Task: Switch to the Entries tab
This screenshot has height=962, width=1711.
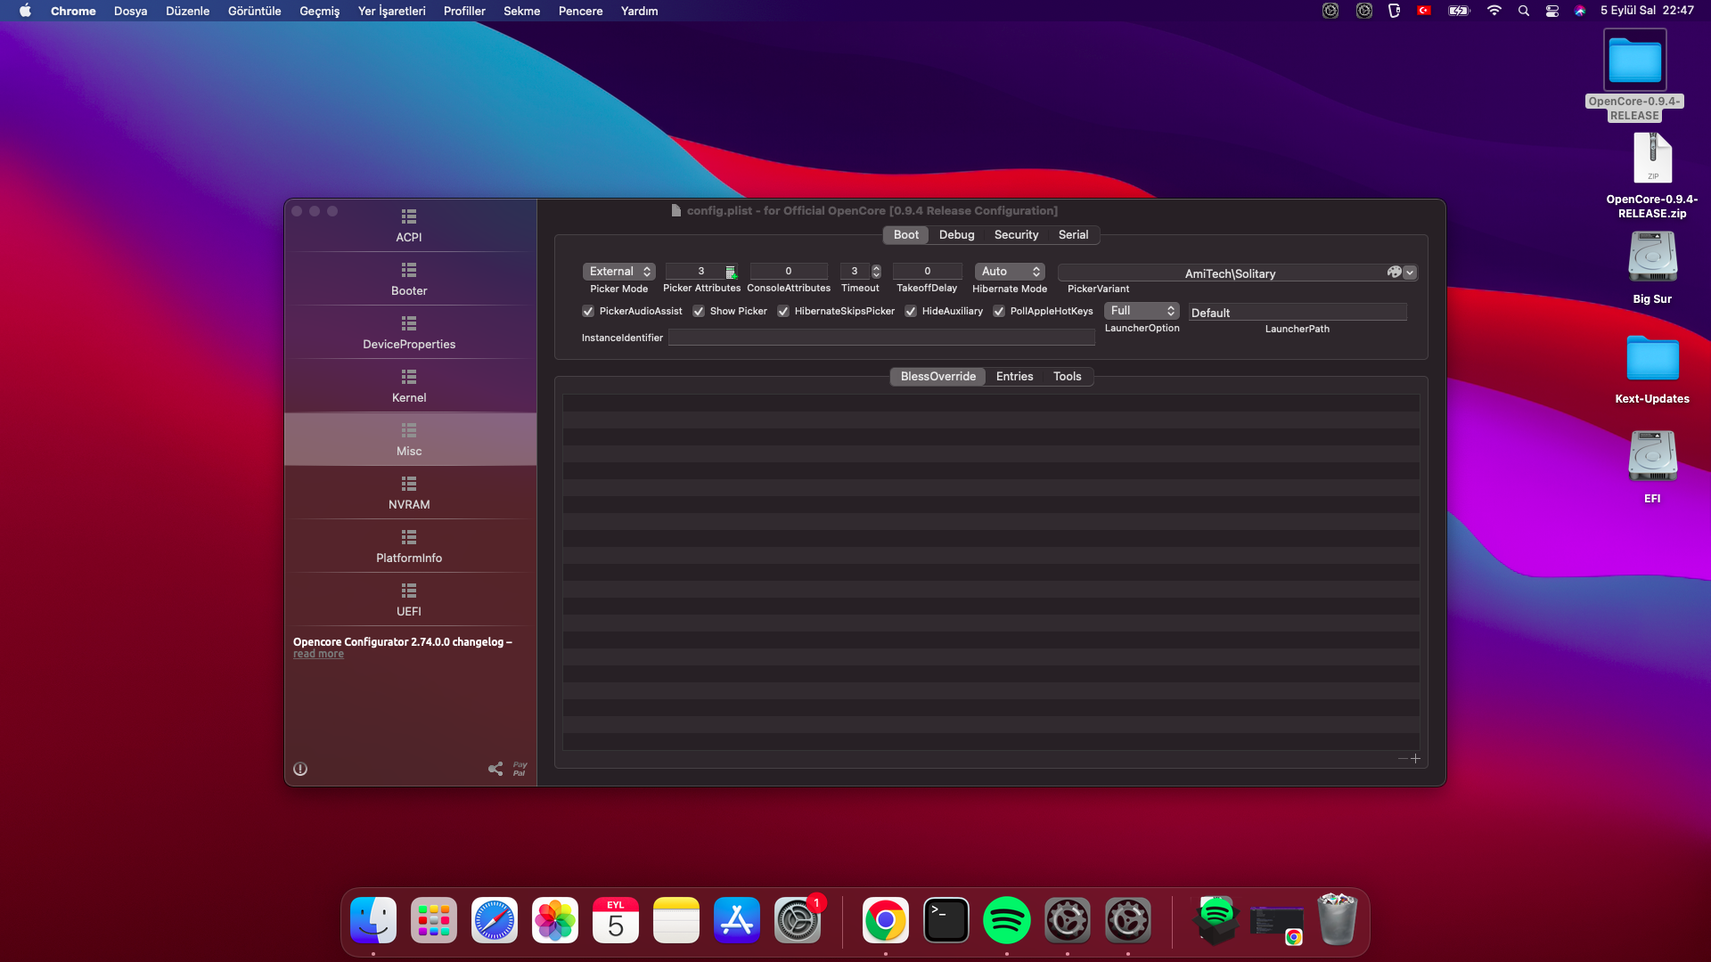Action: point(1014,376)
